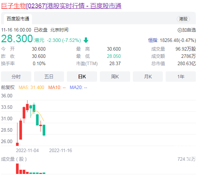The height and width of the screenshot is (176, 215).
Task: Open the 巨子生物[02367] title link
Action: tap(61, 6)
